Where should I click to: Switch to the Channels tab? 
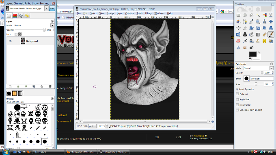click(x=15, y=16)
